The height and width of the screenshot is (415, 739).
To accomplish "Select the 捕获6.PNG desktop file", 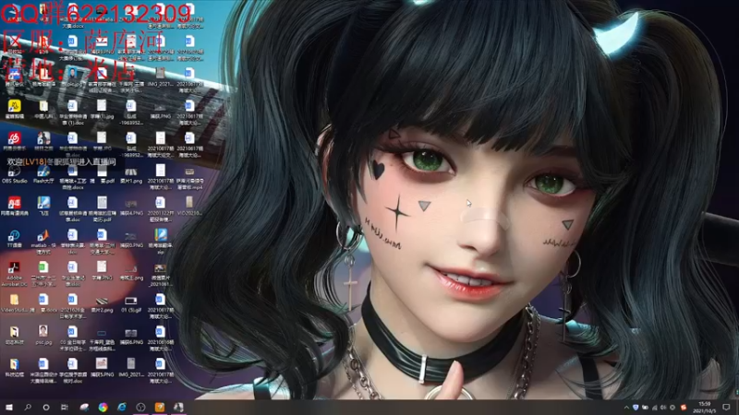I will (130, 337).
